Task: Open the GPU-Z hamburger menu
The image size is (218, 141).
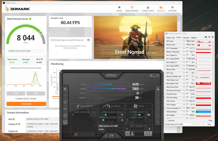Action: tap(213, 37)
